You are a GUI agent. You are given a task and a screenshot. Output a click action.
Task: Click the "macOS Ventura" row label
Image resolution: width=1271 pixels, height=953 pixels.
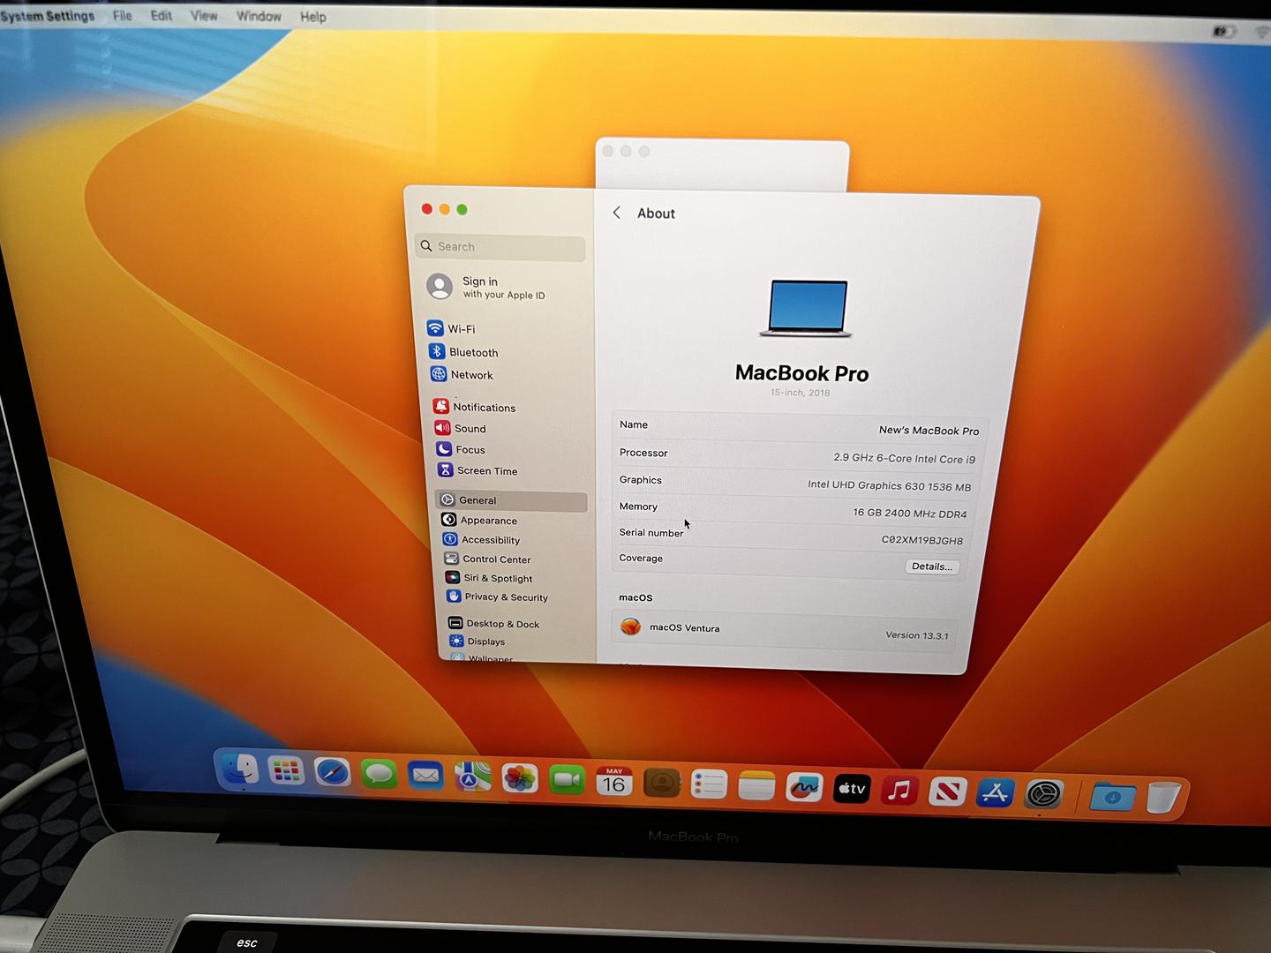pos(685,628)
